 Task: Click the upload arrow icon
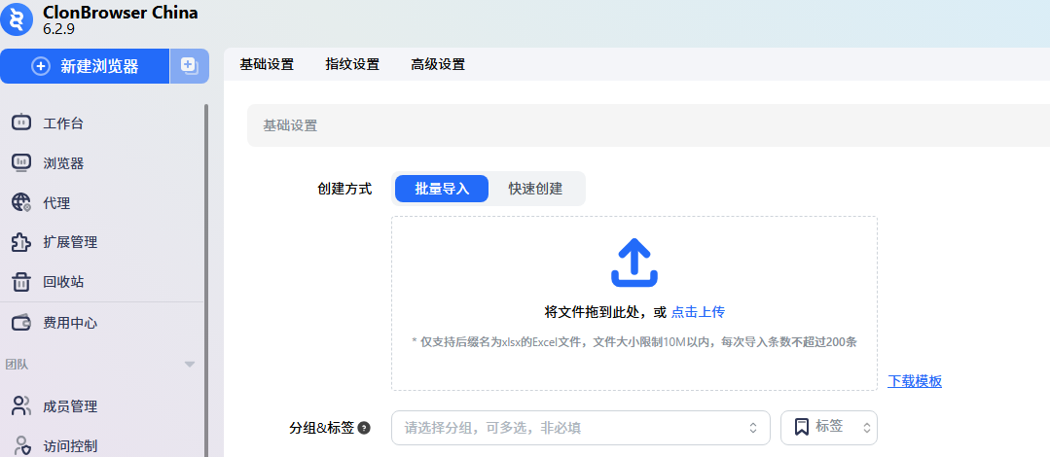click(x=634, y=263)
